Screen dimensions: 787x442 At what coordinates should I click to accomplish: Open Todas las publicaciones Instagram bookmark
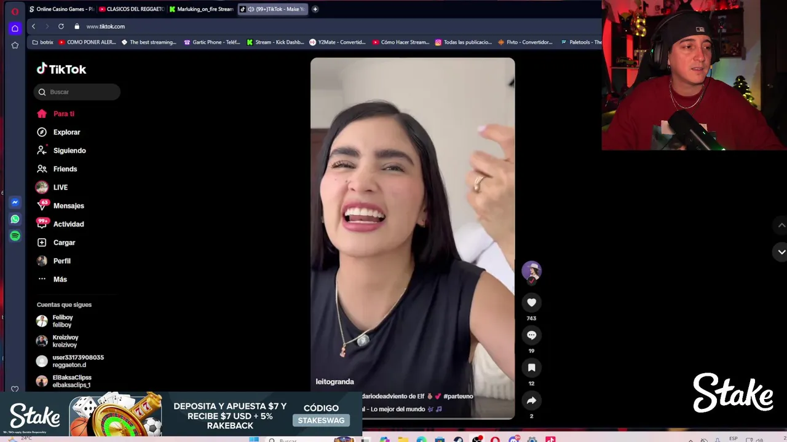pyautogui.click(x=464, y=42)
